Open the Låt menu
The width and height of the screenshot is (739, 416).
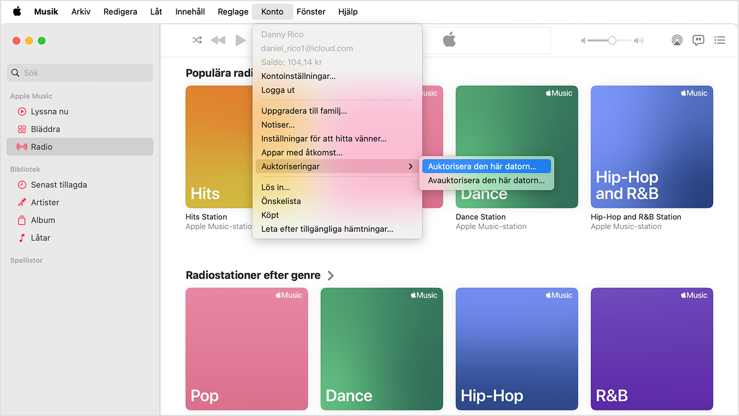(156, 12)
